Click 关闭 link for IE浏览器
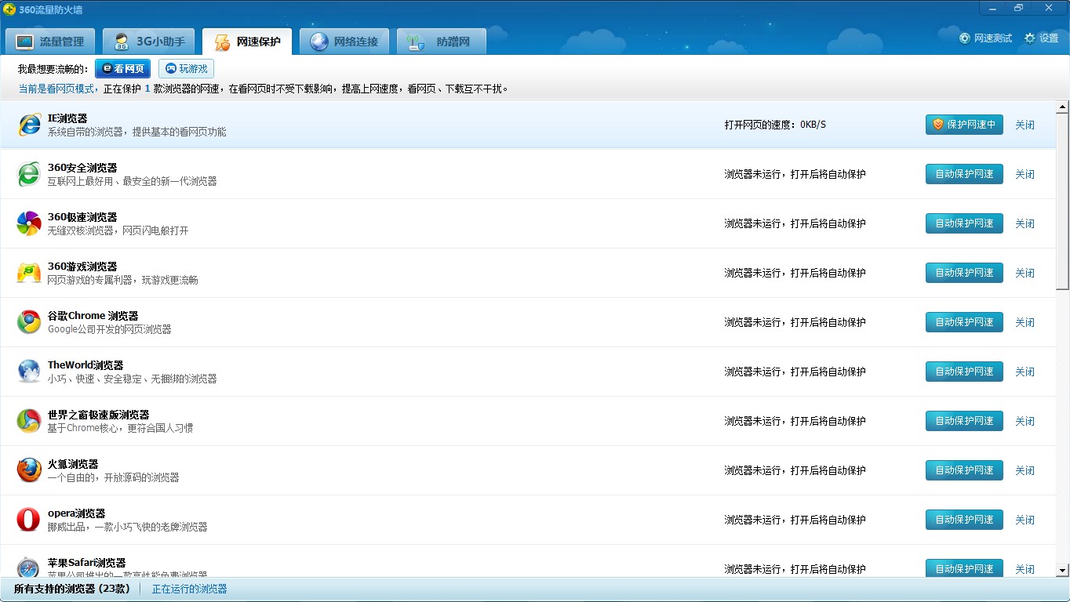The height and width of the screenshot is (602, 1070). coord(1025,125)
